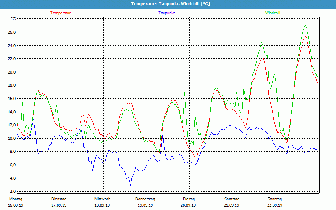Click the date 22.09.19
The width and height of the screenshot is (336, 210).
275,205
